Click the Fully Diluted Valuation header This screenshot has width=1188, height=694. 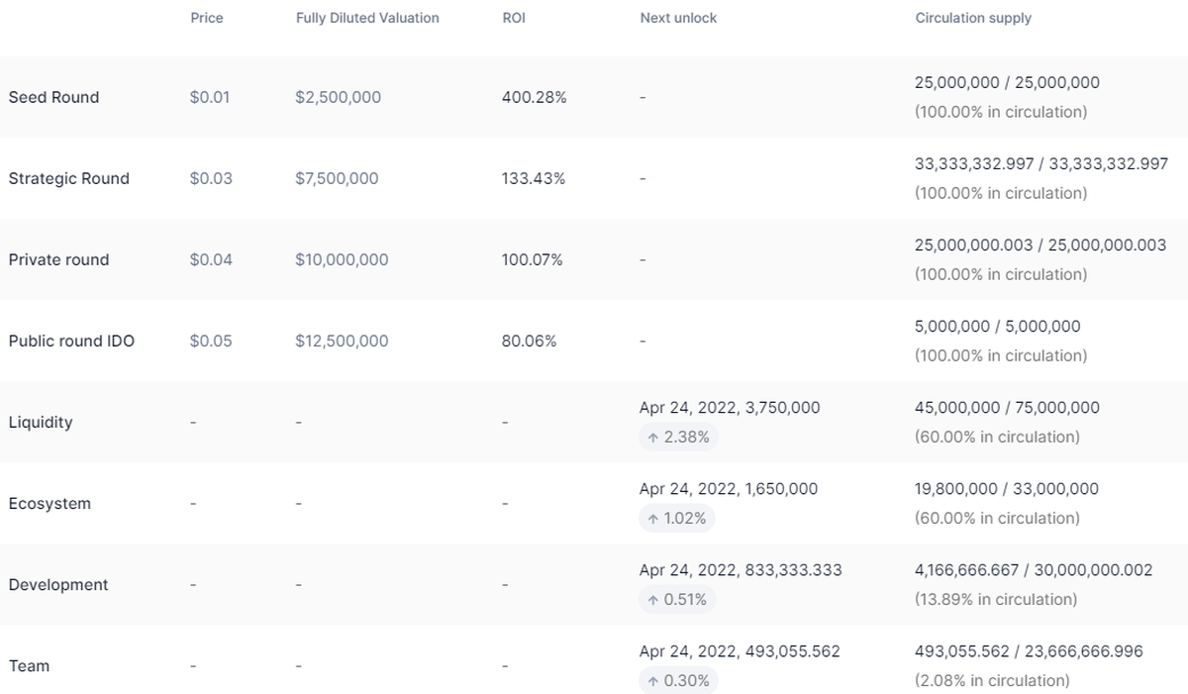coord(367,18)
